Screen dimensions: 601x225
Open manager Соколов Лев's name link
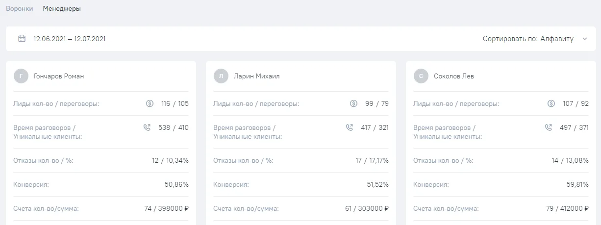tap(454, 76)
